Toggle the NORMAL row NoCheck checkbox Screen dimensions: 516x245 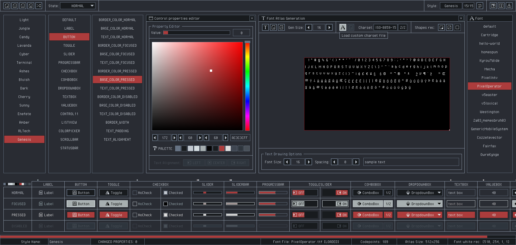(x=135, y=193)
